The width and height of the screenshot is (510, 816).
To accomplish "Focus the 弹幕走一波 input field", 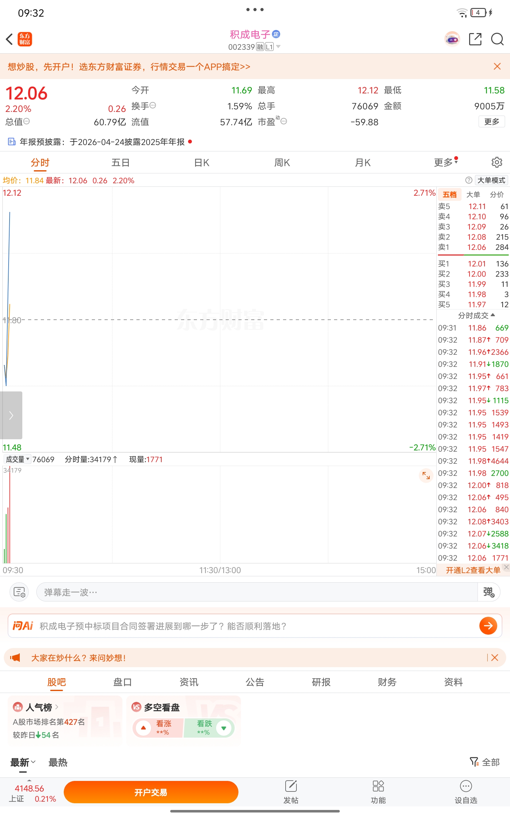I will coord(257,592).
